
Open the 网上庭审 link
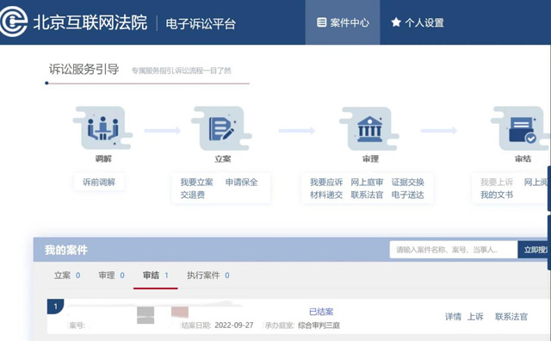[x=367, y=182]
